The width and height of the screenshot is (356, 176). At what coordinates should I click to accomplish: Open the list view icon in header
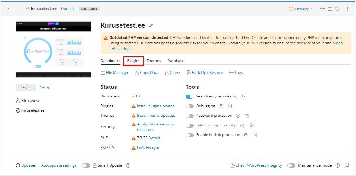click(x=322, y=9)
